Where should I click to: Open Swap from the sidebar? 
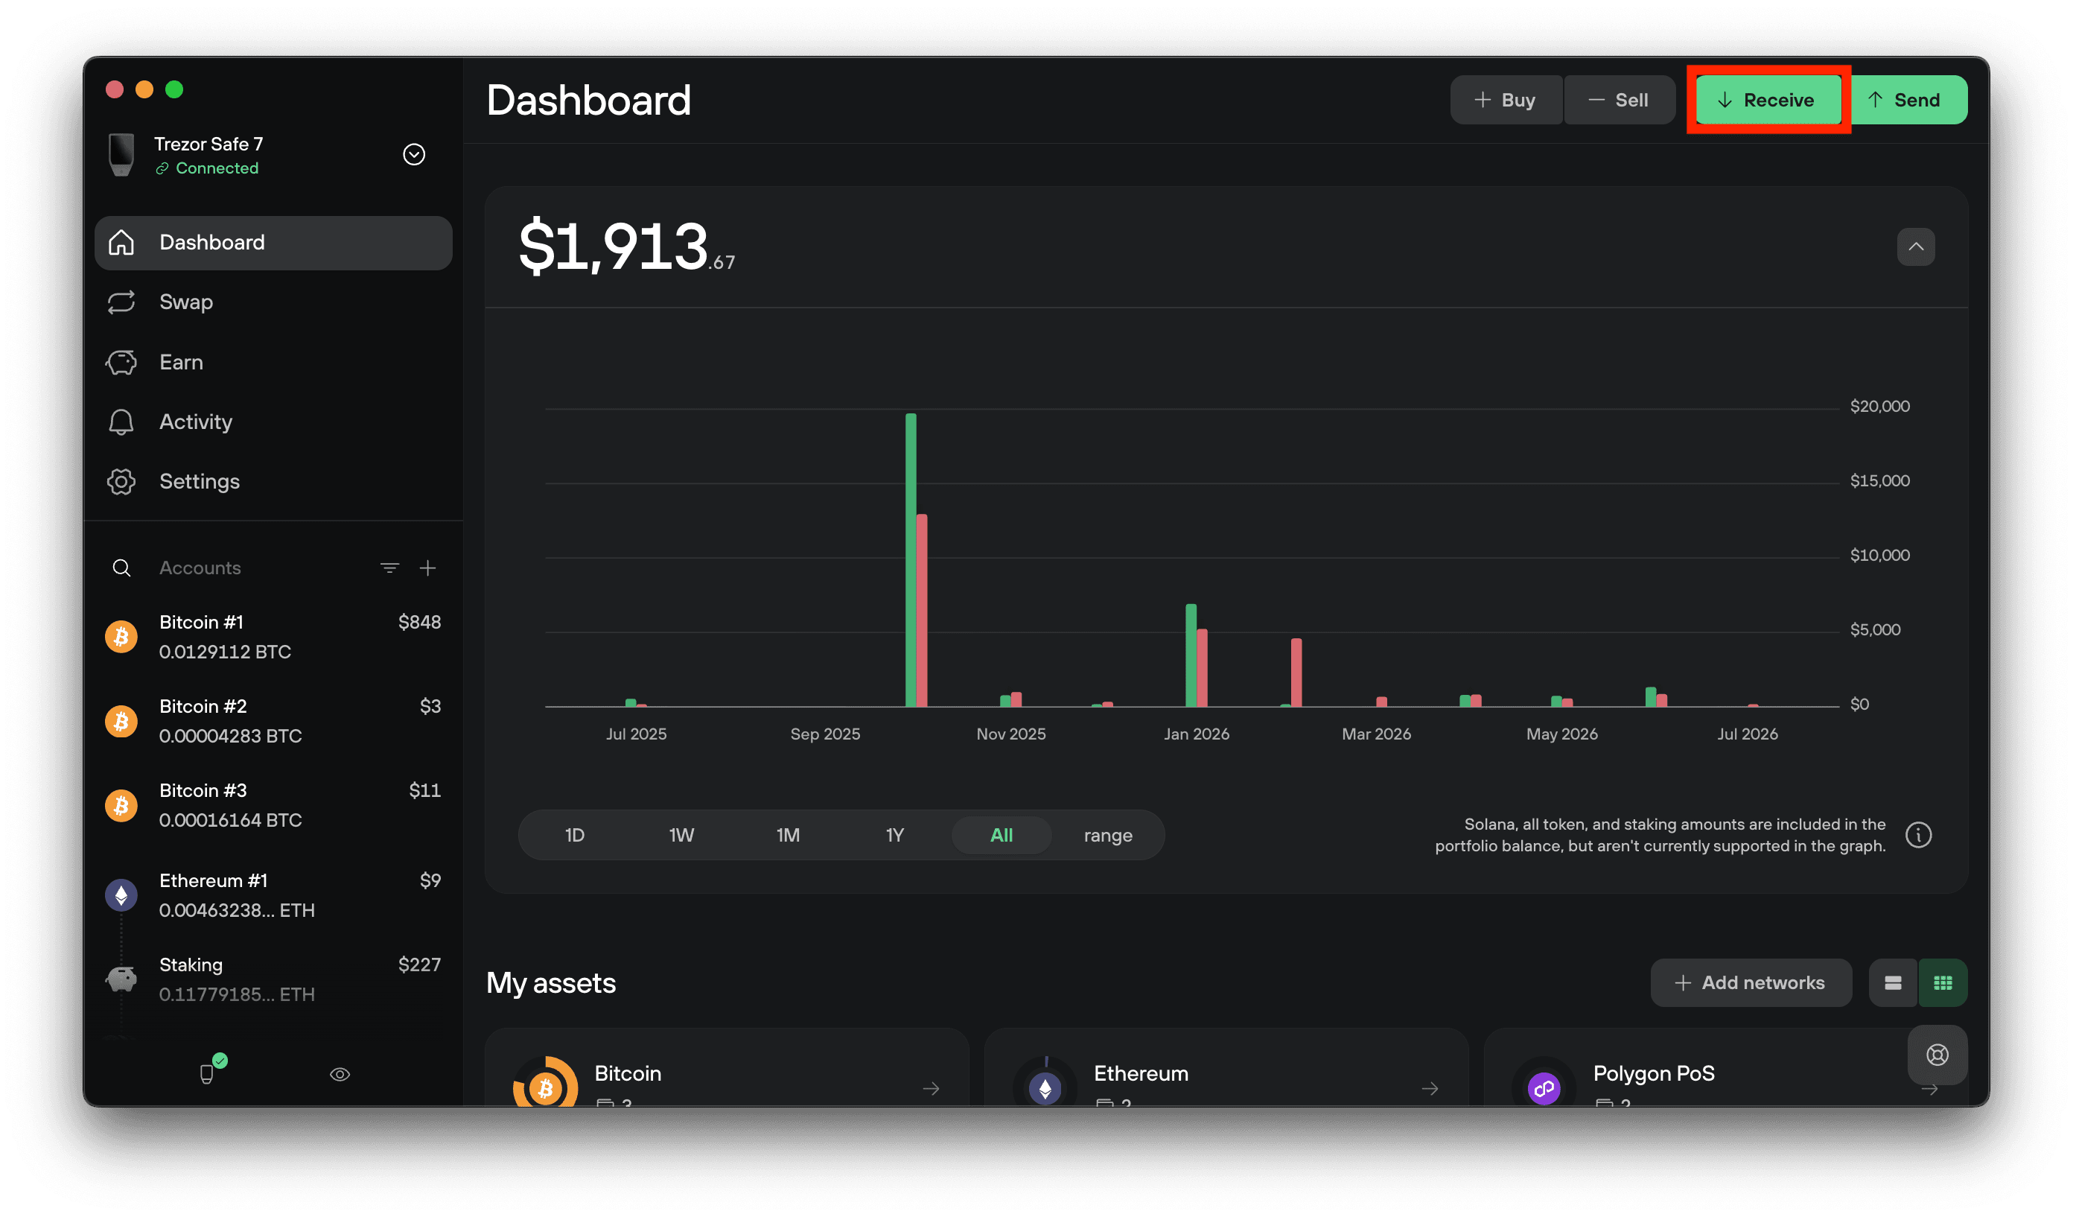click(x=273, y=302)
